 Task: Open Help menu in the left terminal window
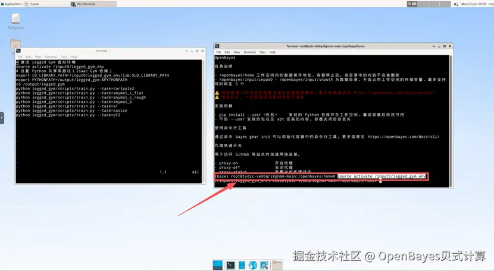point(74,56)
